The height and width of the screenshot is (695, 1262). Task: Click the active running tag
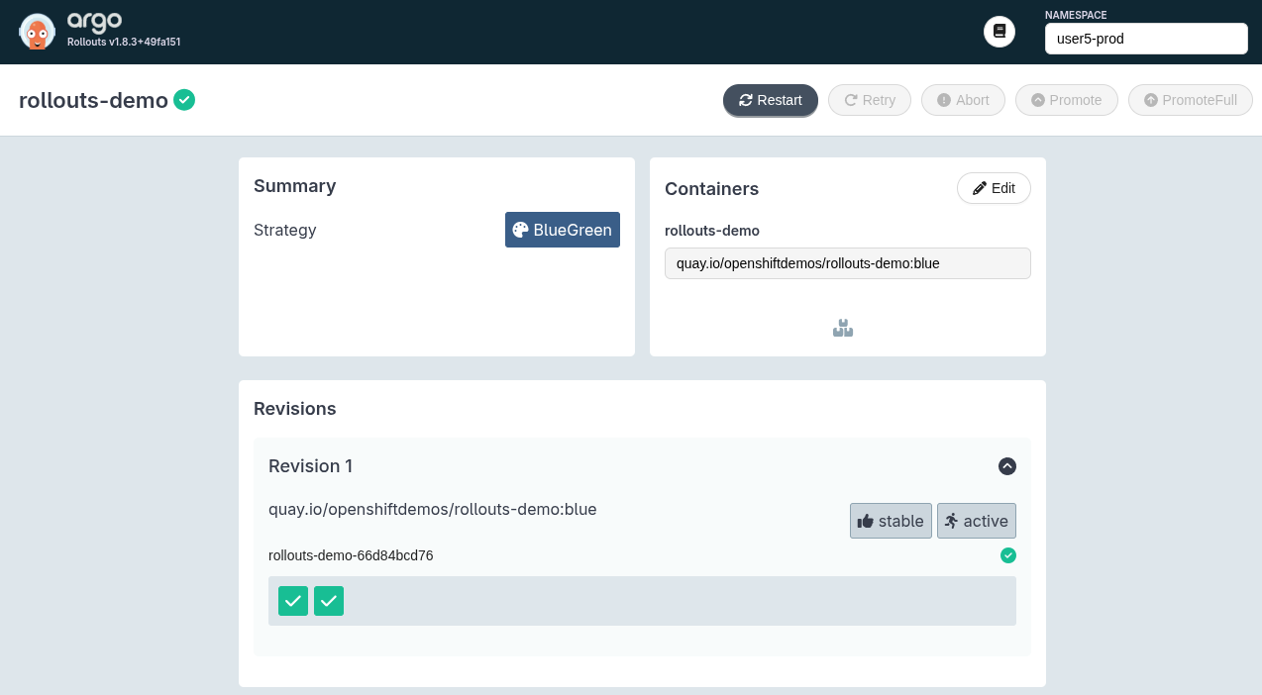[976, 521]
